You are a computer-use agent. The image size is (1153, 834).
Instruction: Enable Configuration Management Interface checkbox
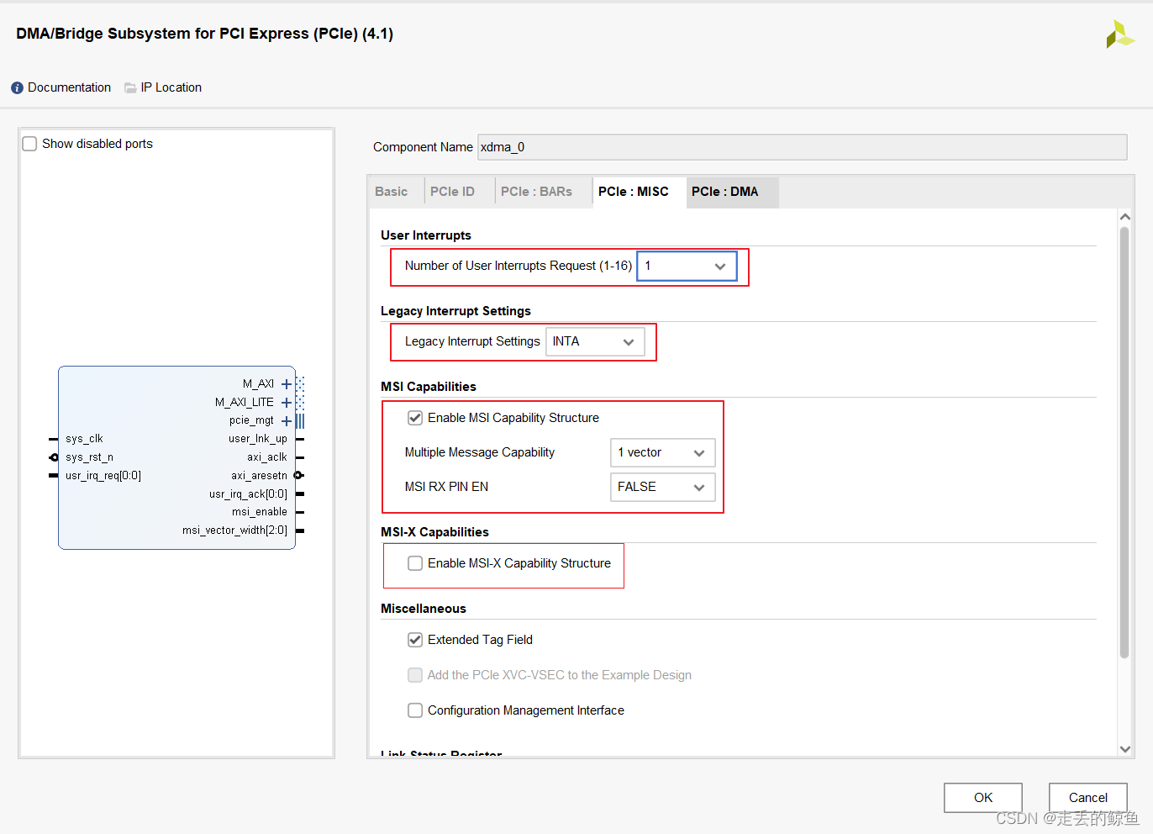click(x=415, y=710)
